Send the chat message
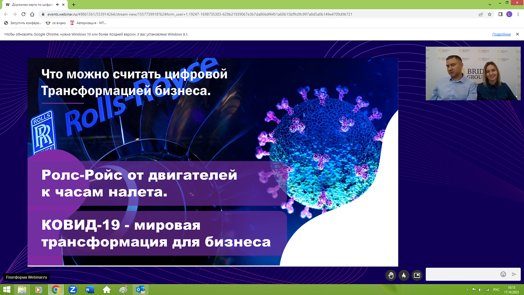The width and height of the screenshot is (524, 295). pos(514,274)
